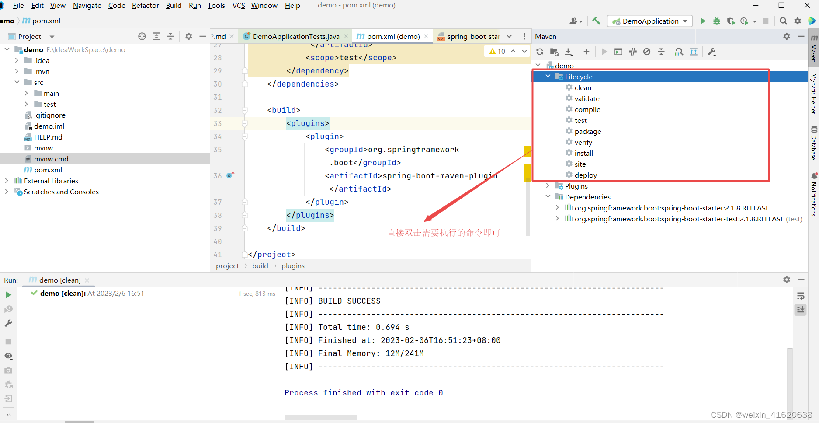Expand the Plugins node in Maven
Screen dimensions: 819x423
click(548, 186)
